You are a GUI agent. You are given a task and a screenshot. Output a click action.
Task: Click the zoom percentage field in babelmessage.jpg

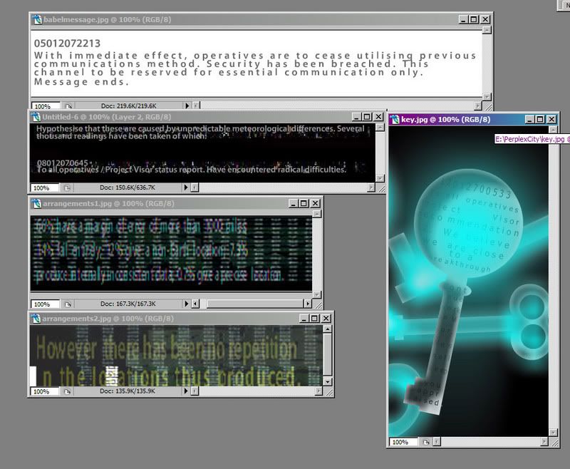click(44, 105)
